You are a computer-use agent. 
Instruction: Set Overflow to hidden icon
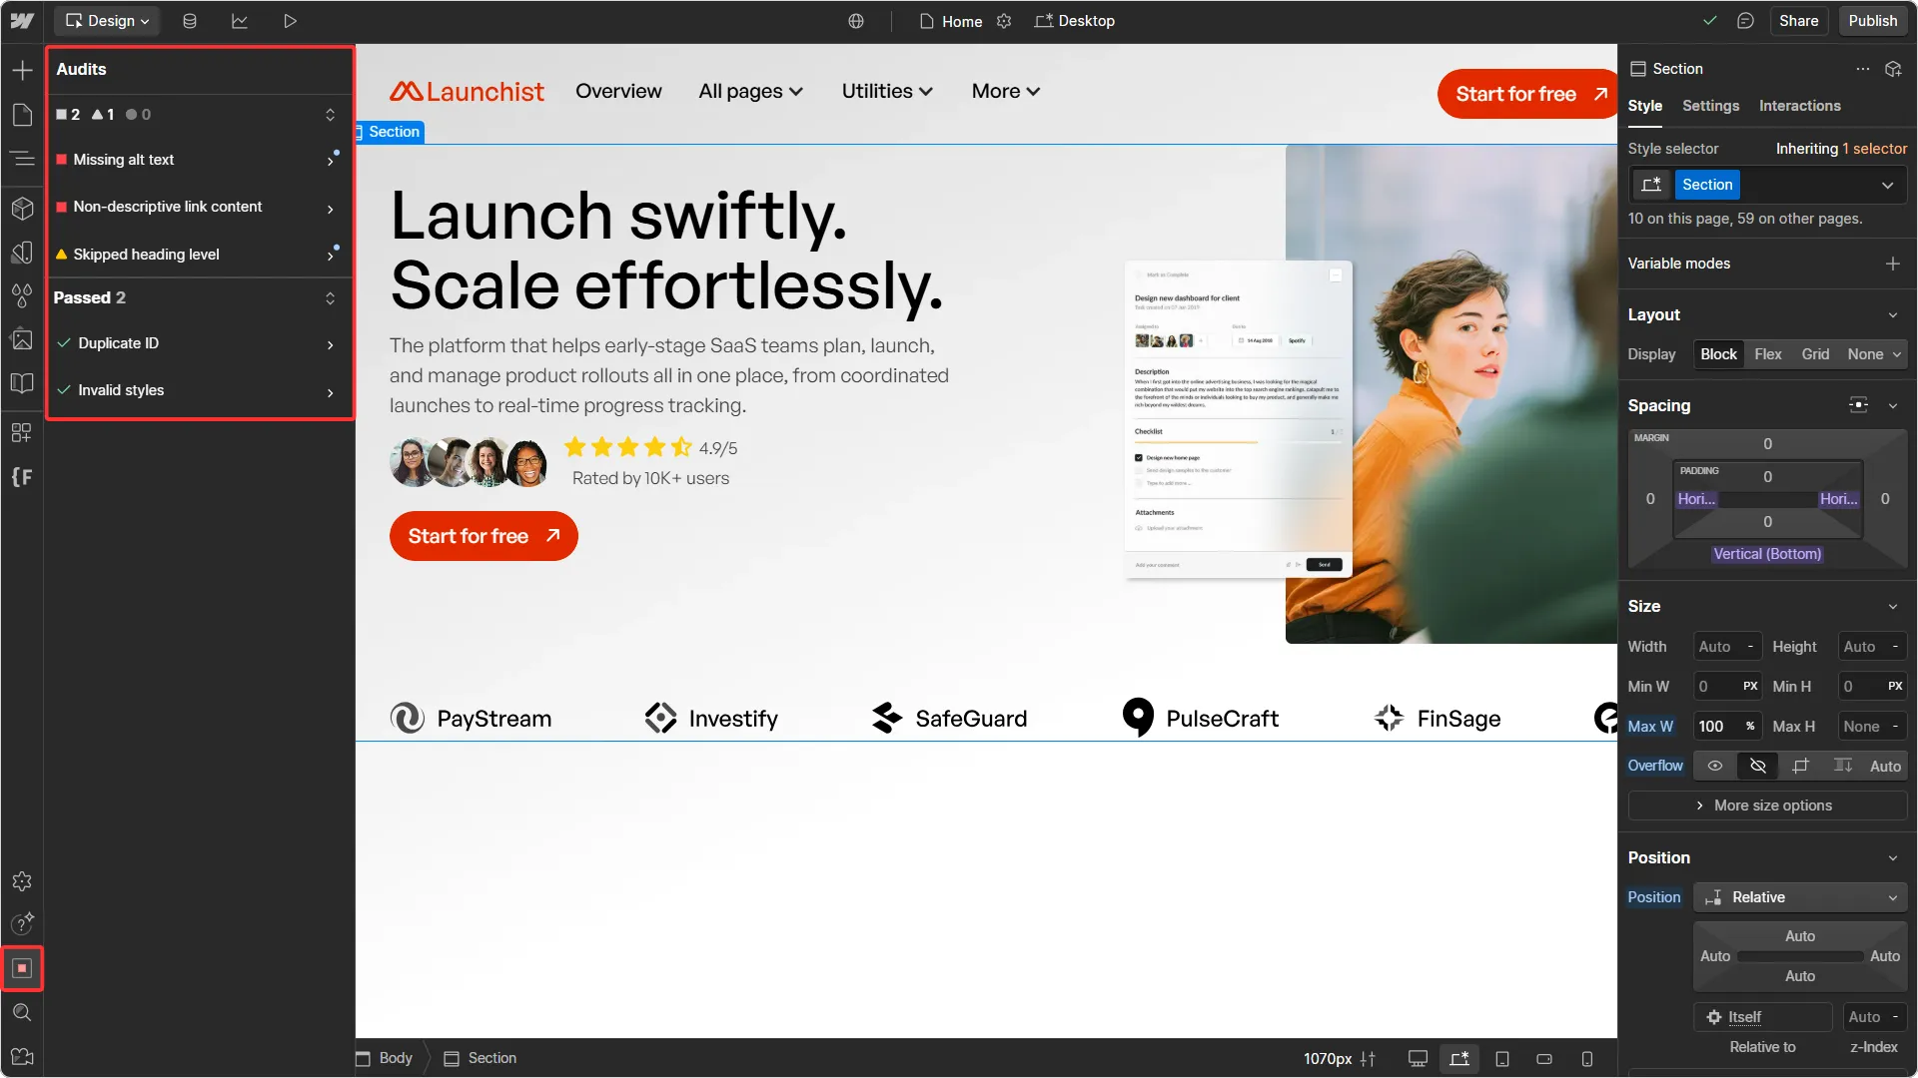click(x=1758, y=766)
